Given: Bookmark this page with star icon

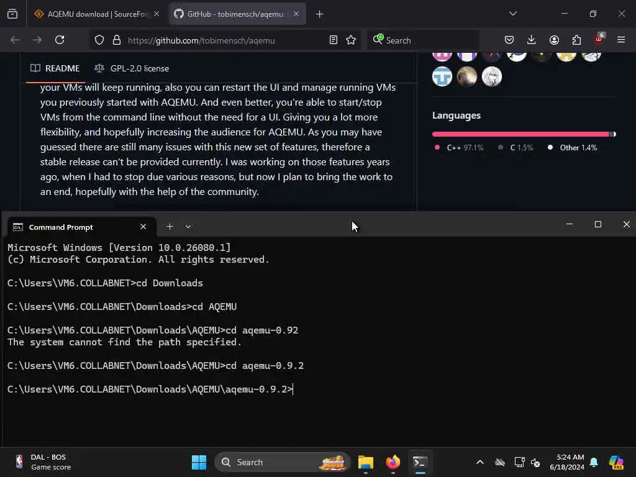Looking at the screenshot, I should pyautogui.click(x=351, y=40).
